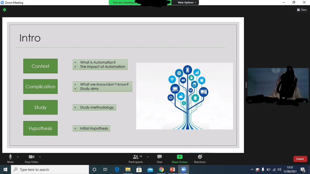This screenshot has width=310, height=174.
Task: Click the 'Intro' slide title
Action: (30, 38)
